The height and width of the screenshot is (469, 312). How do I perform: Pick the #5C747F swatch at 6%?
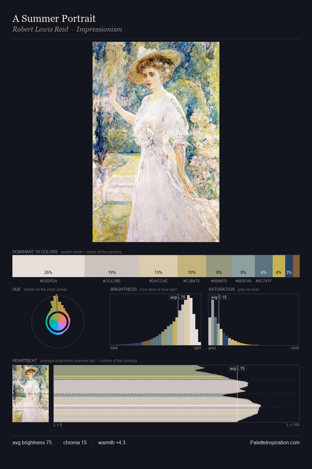click(x=264, y=266)
